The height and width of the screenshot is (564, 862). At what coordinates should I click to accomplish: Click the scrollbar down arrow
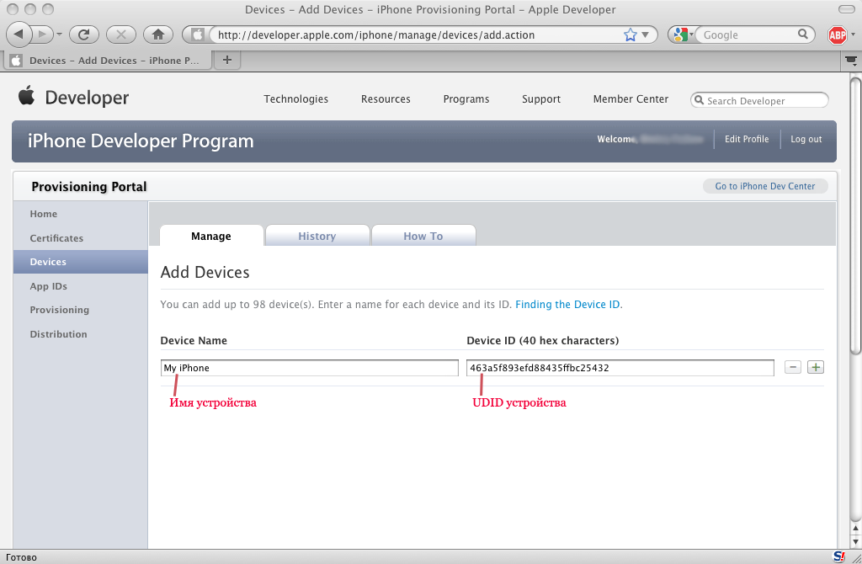point(855,541)
